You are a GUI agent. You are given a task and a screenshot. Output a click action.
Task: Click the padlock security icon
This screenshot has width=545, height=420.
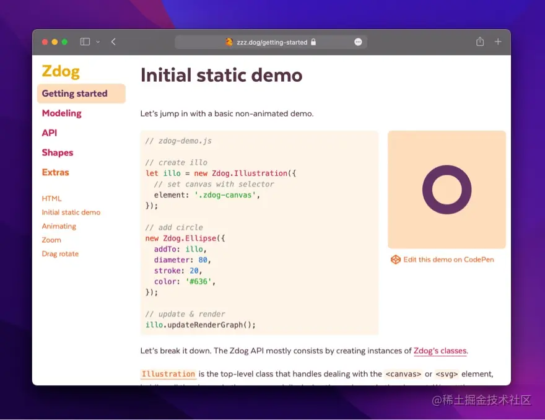click(313, 42)
